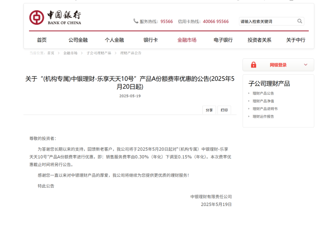
Task: Expand the 网银登录 dropdown chevron
Action: (x=305, y=65)
